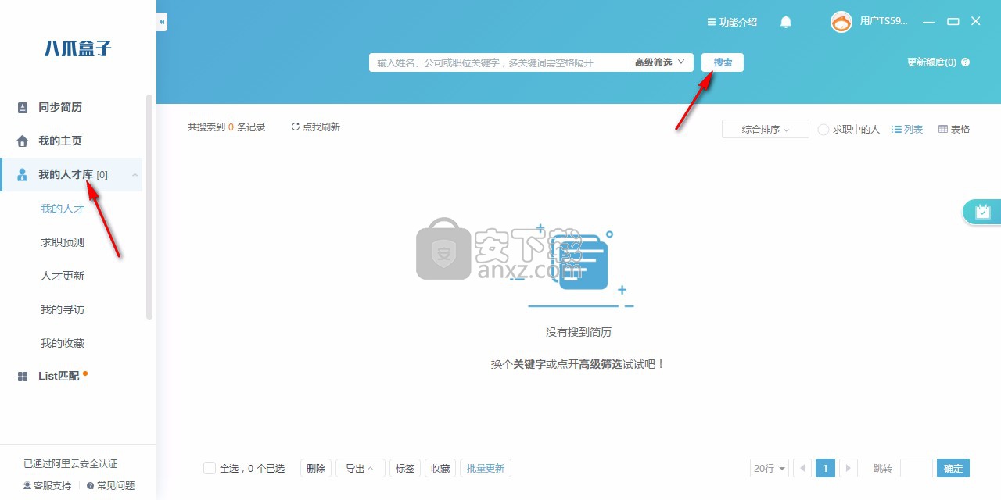The image size is (1001, 500).
Task: Click the 点我刷新 refresh icon
Action: point(296,127)
